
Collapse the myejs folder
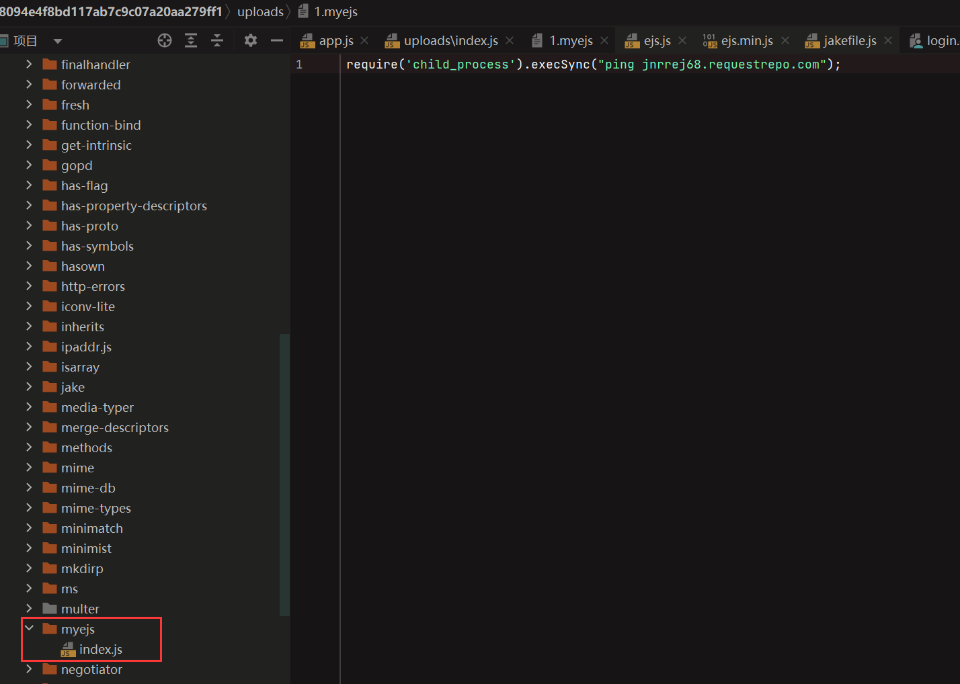tap(29, 629)
